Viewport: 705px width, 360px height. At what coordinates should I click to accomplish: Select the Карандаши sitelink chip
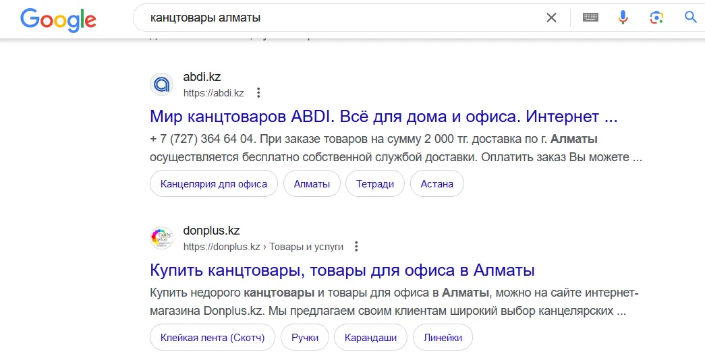[x=370, y=338]
